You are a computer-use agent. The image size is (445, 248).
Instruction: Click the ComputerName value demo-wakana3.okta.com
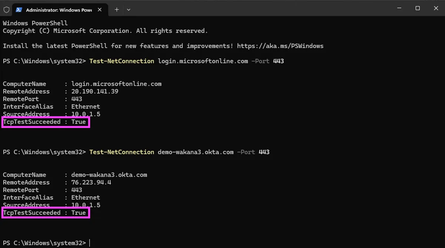tap(109, 175)
